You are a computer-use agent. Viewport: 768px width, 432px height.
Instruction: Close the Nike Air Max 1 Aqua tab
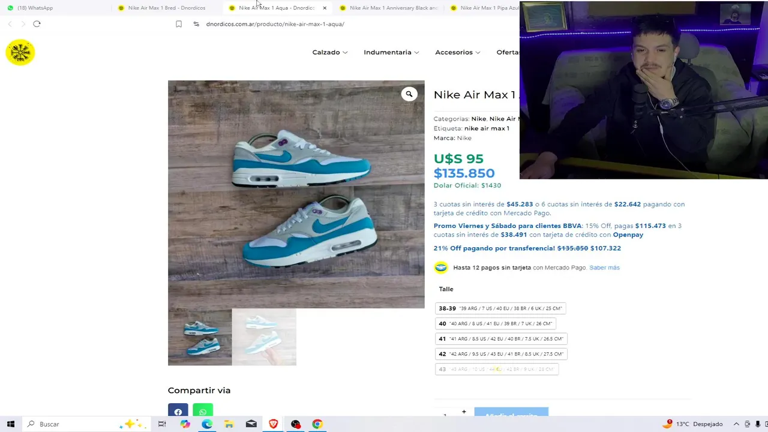click(x=325, y=8)
